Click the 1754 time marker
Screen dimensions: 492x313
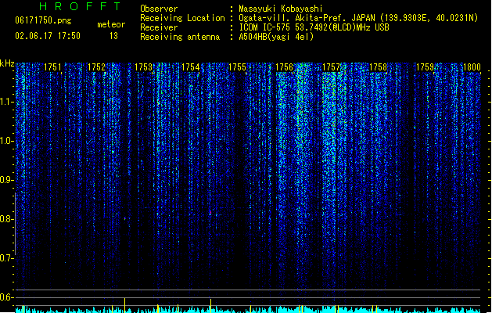click(190, 67)
